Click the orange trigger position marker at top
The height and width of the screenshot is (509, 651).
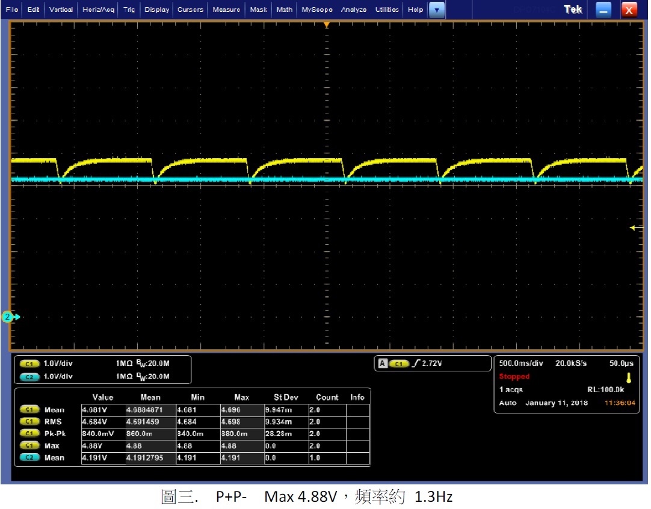(326, 25)
